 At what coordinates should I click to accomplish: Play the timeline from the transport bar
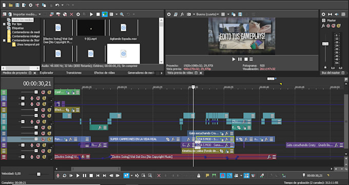click(x=77, y=175)
